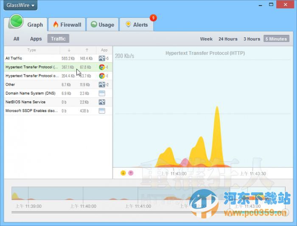297x226 pixels.
Task: Click the 11:40:00 marker on the timeline
Action: click(x=83, y=206)
